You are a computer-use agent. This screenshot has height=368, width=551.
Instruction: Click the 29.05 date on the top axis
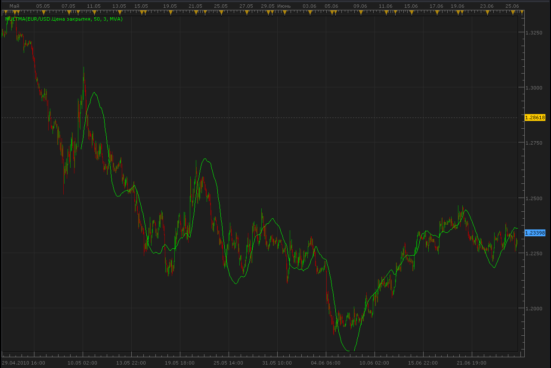click(268, 6)
